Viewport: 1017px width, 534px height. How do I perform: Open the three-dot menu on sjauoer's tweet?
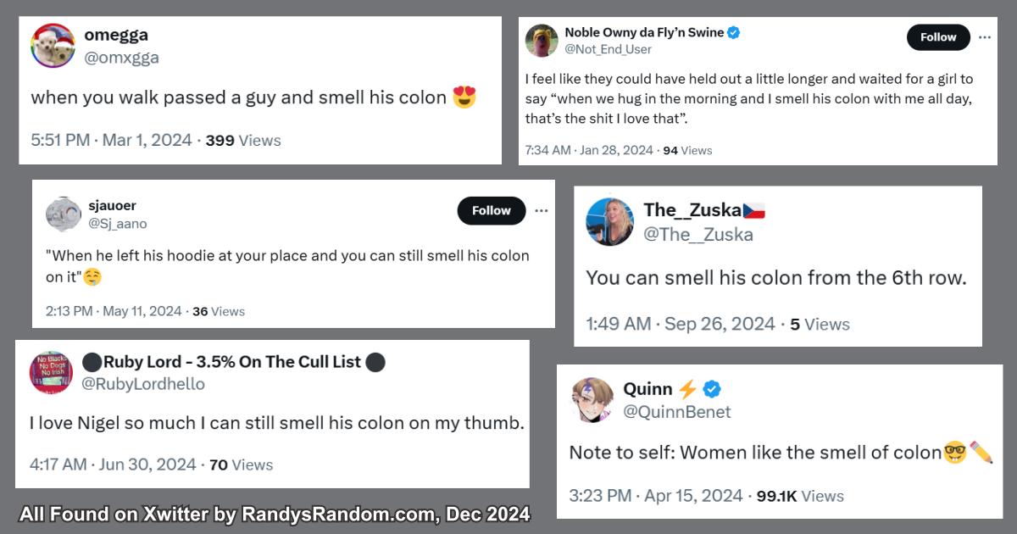[542, 211]
